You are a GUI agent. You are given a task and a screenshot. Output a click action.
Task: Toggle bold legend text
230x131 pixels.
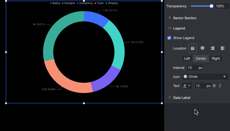tap(214, 86)
